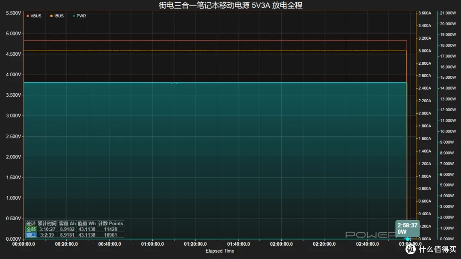Click the cyan cursor dot at the chart's end
This screenshot has height=259, width=461.
(x=408, y=239)
